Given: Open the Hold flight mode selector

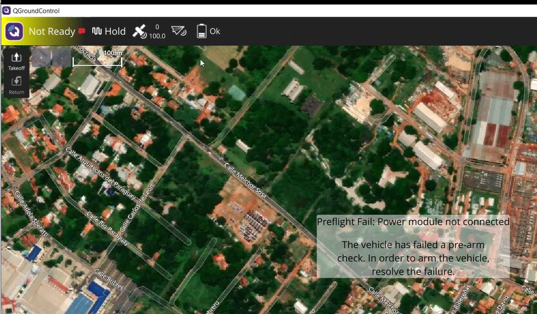Looking at the screenshot, I should [x=115, y=31].
